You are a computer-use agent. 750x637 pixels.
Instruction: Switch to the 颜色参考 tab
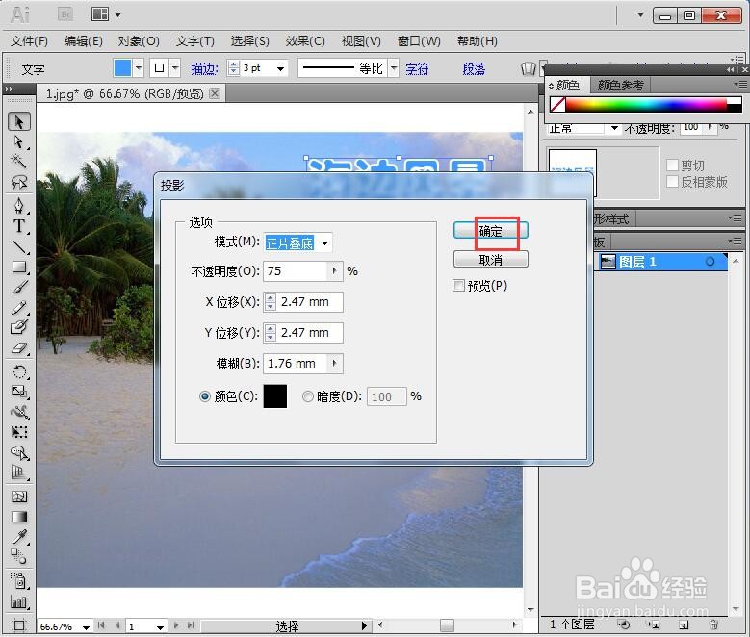point(620,85)
